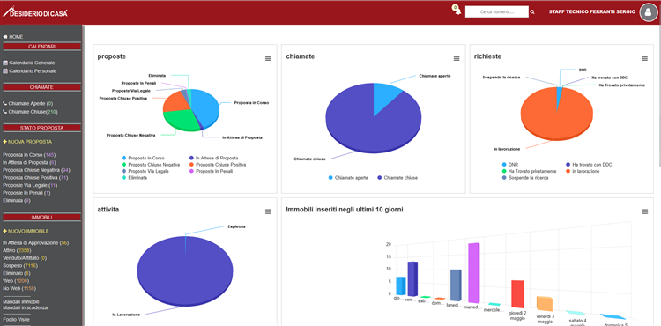The width and height of the screenshot is (661, 326).
Task: Open Chiamate Aperte list
Action: (x=28, y=103)
